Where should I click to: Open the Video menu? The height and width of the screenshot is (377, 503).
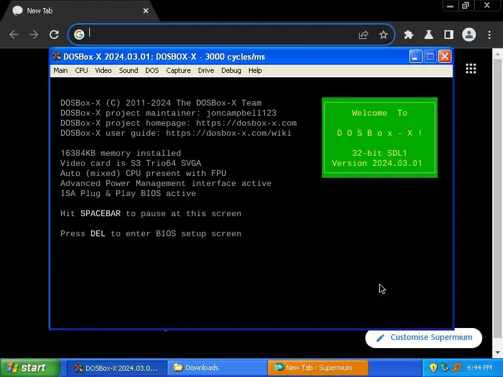103,70
